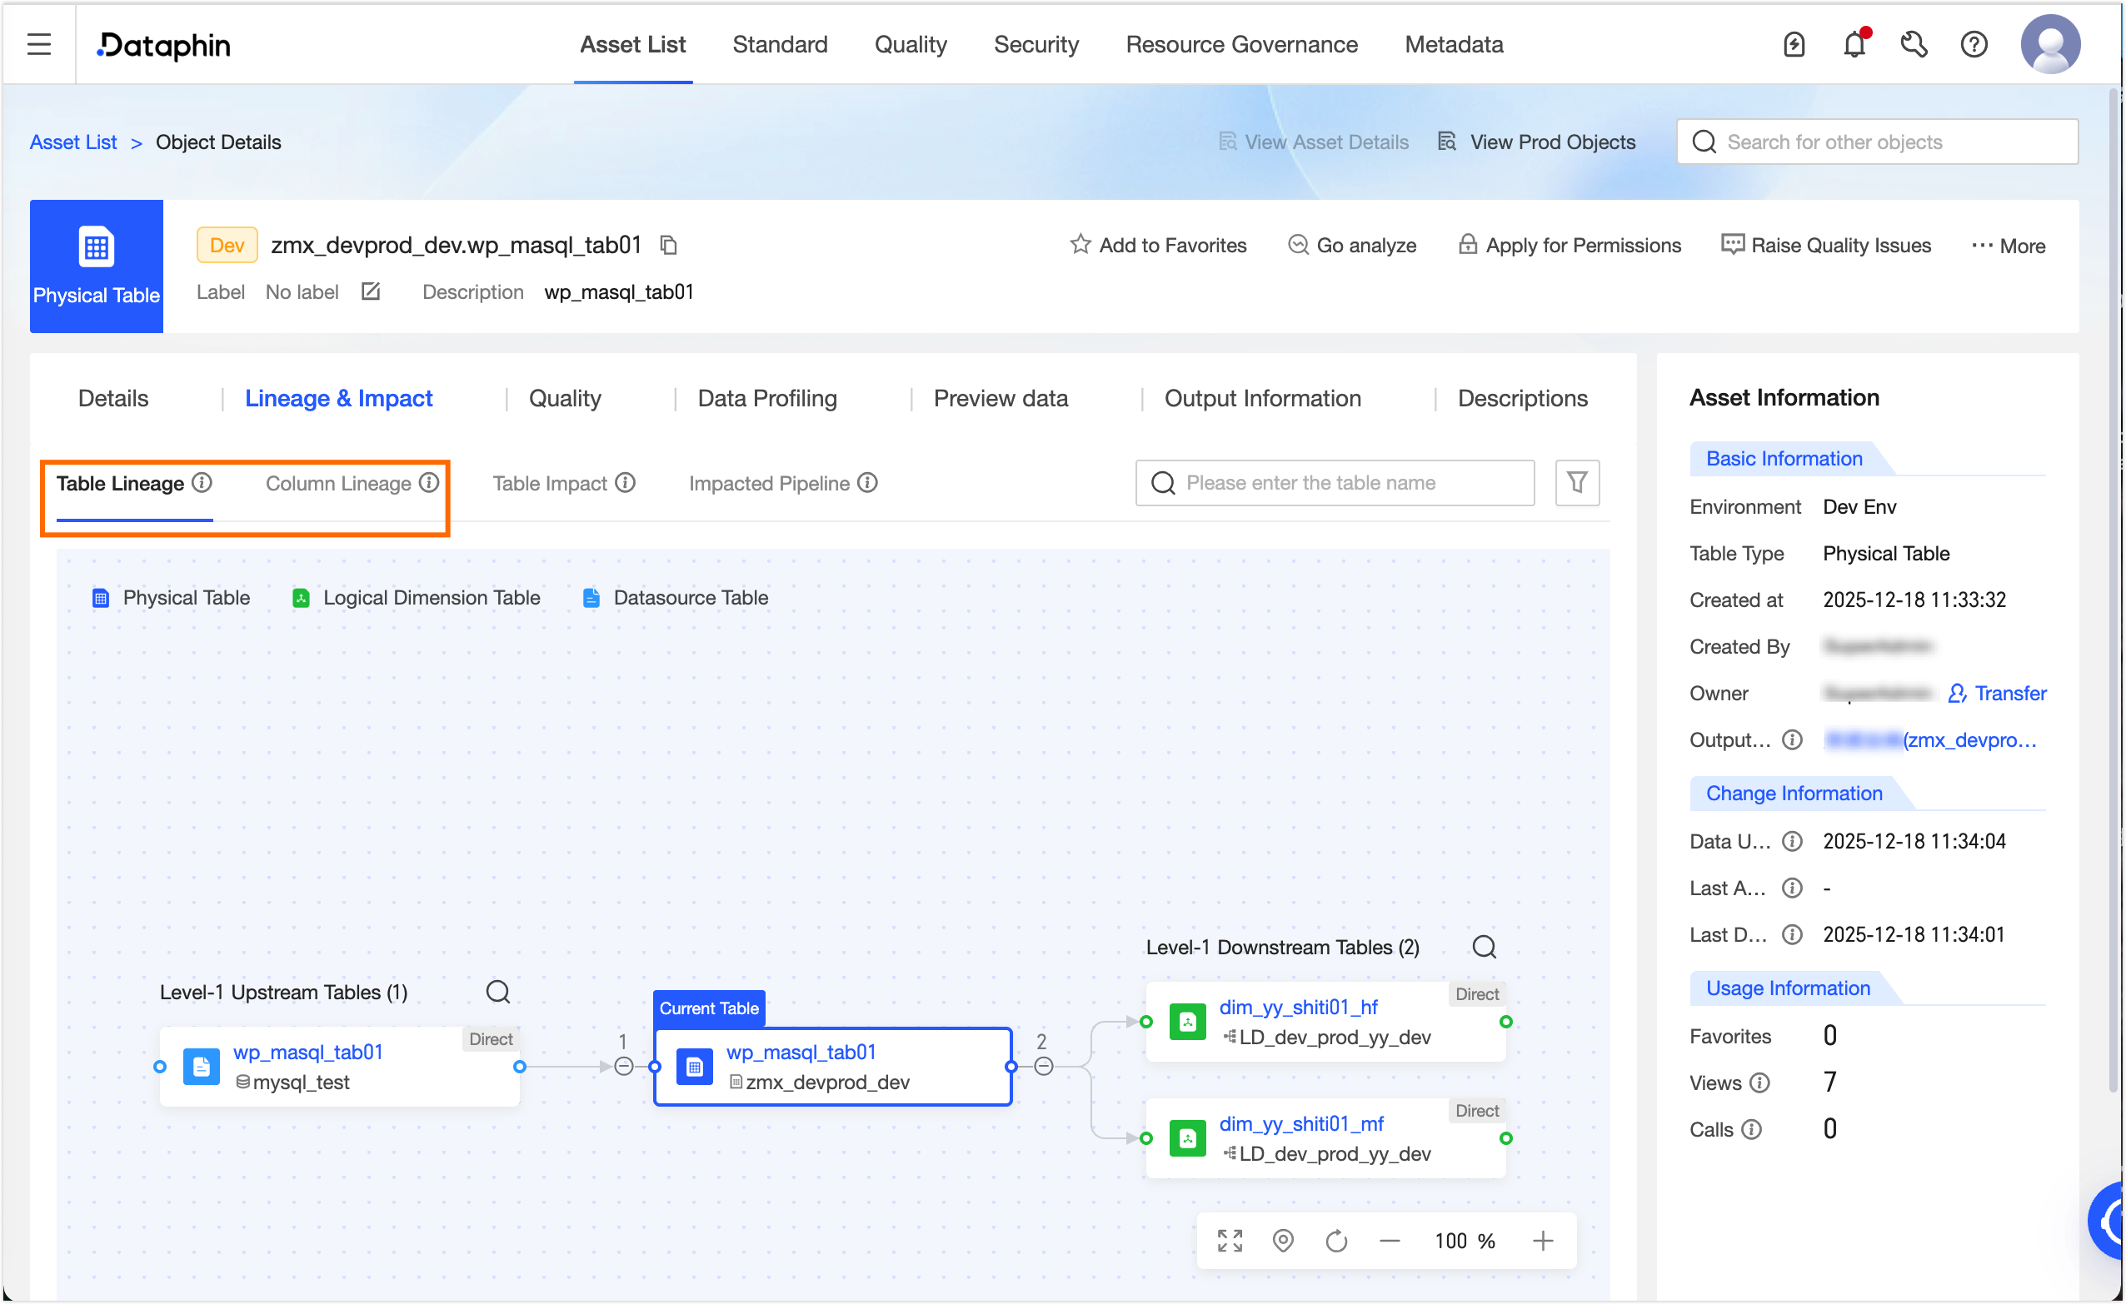The image size is (2126, 1304).
Task: Collapse upstream tables with the minus node
Action: tap(624, 1066)
